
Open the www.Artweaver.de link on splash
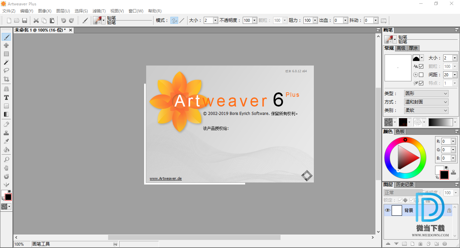click(x=166, y=178)
